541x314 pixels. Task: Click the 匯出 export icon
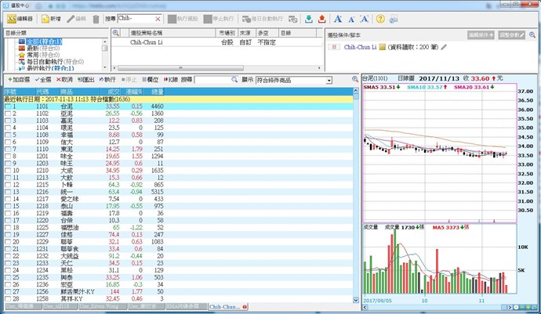pos(85,80)
